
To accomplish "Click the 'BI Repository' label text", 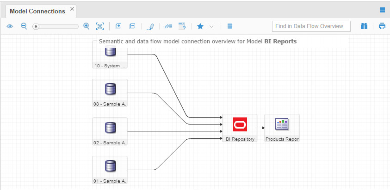I will click(240, 139).
